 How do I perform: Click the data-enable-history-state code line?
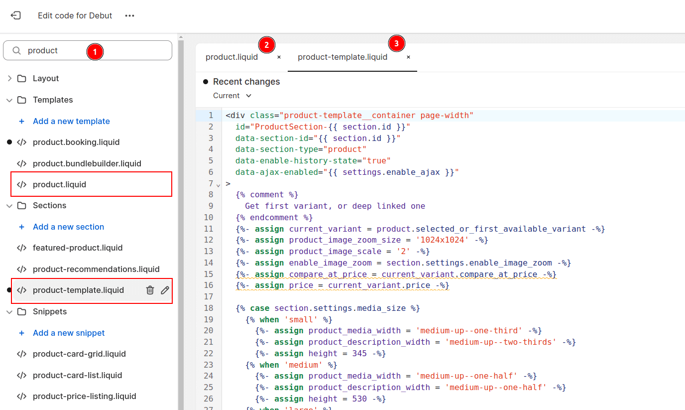point(313,160)
